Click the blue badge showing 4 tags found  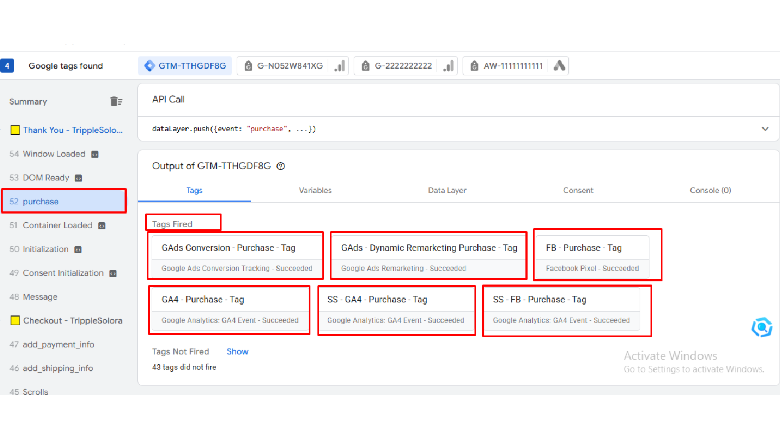[7, 66]
